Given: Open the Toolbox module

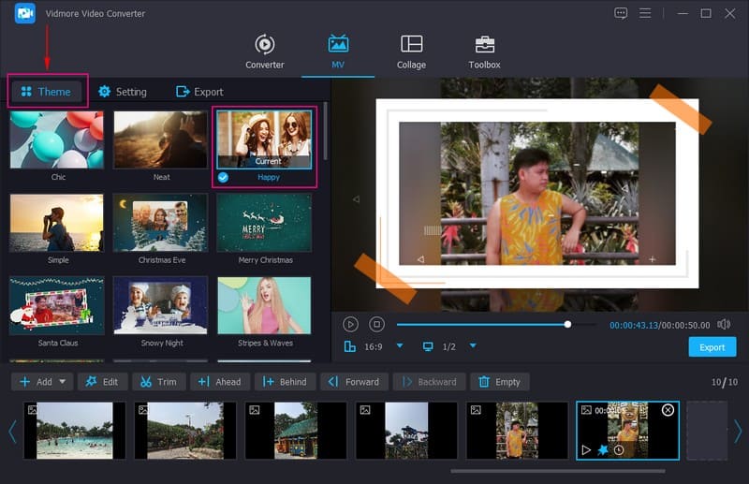Looking at the screenshot, I should tap(484, 51).
